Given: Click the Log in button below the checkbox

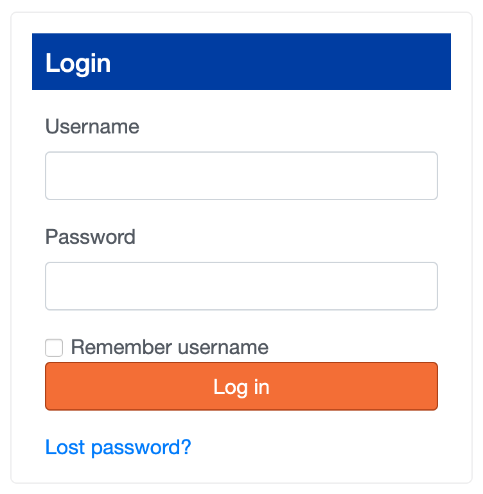Looking at the screenshot, I should coord(241,386).
